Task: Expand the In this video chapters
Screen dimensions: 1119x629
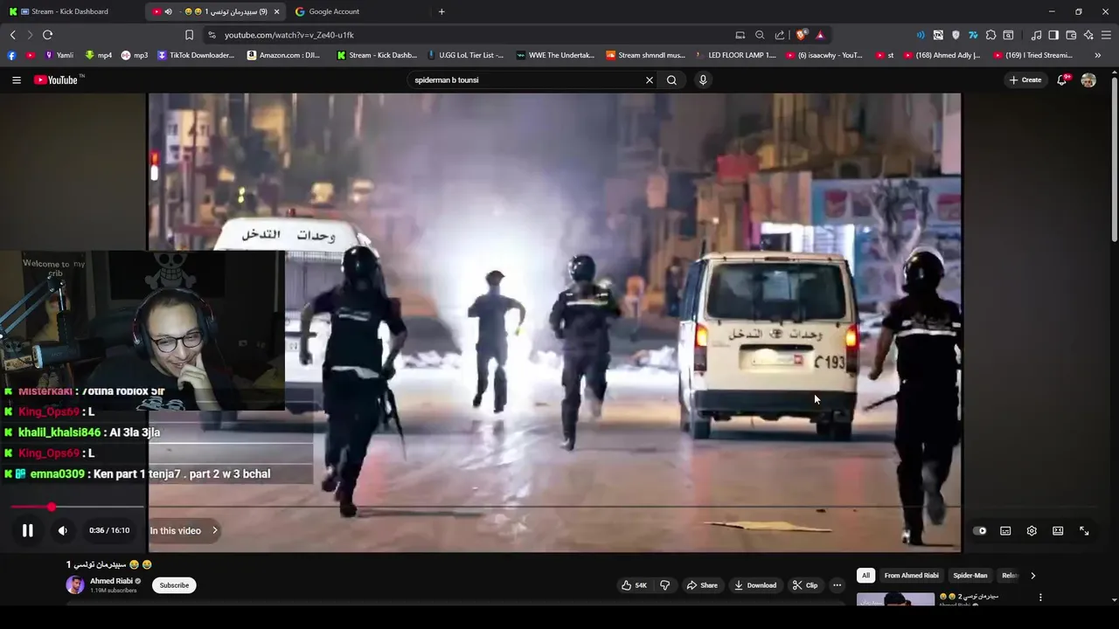Action: 184,530
